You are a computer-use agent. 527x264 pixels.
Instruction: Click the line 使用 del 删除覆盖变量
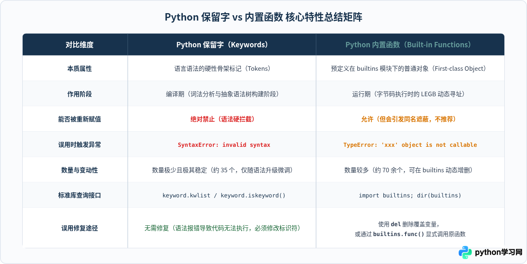pyautogui.click(x=408, y=224)
